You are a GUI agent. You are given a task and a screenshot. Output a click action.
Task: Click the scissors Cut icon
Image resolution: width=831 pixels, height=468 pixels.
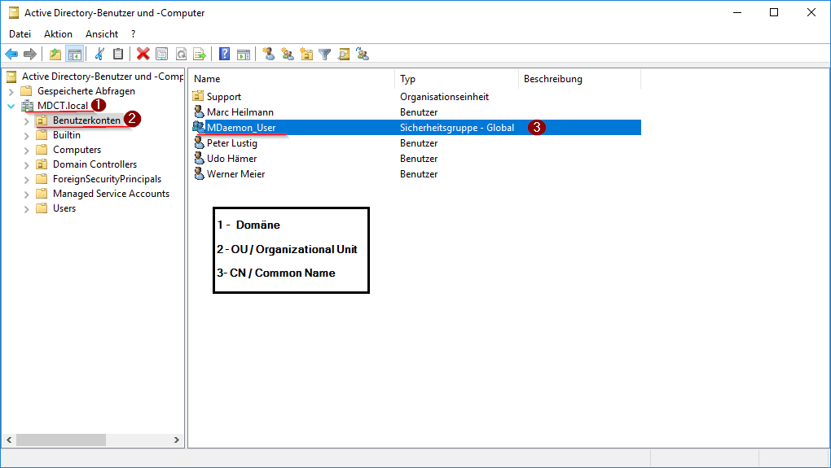pos(99,55)
